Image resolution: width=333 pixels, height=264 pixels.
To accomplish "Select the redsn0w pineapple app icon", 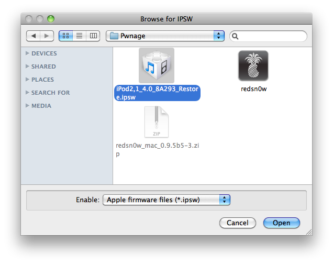I will coord(253,65).
